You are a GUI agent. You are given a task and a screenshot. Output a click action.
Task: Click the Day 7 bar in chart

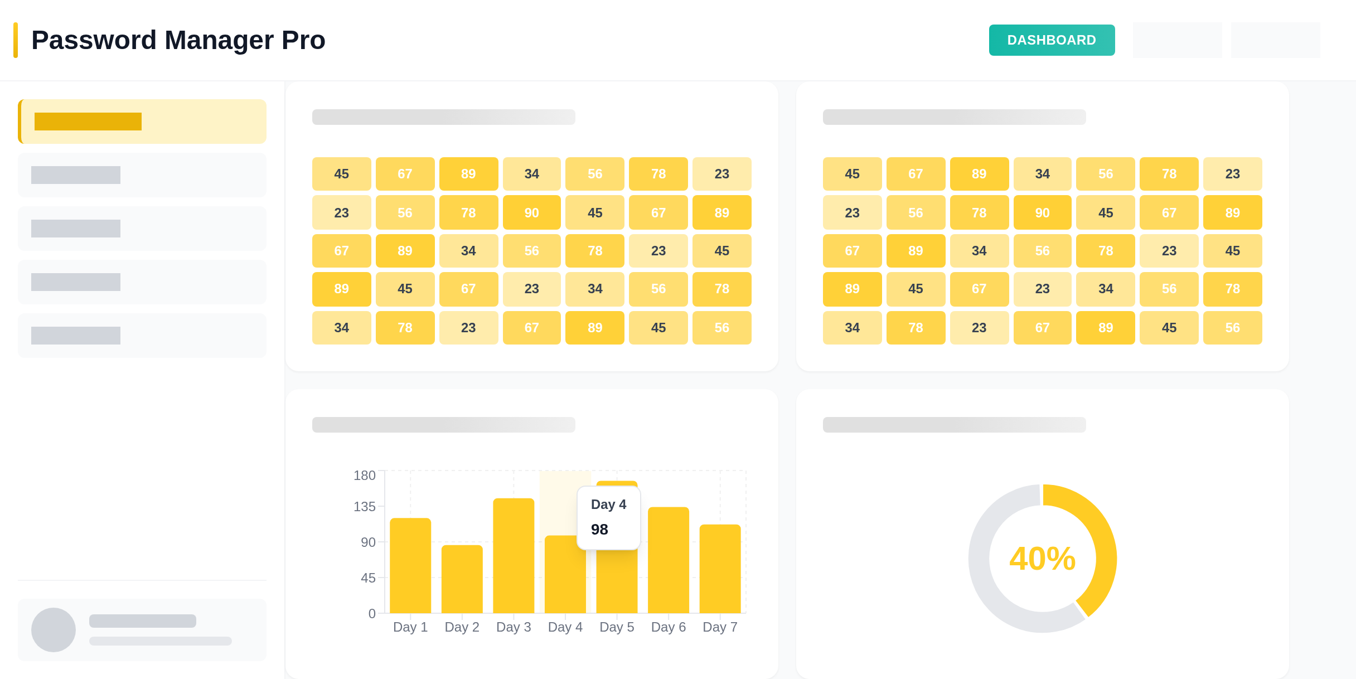[x=720, y=569]
